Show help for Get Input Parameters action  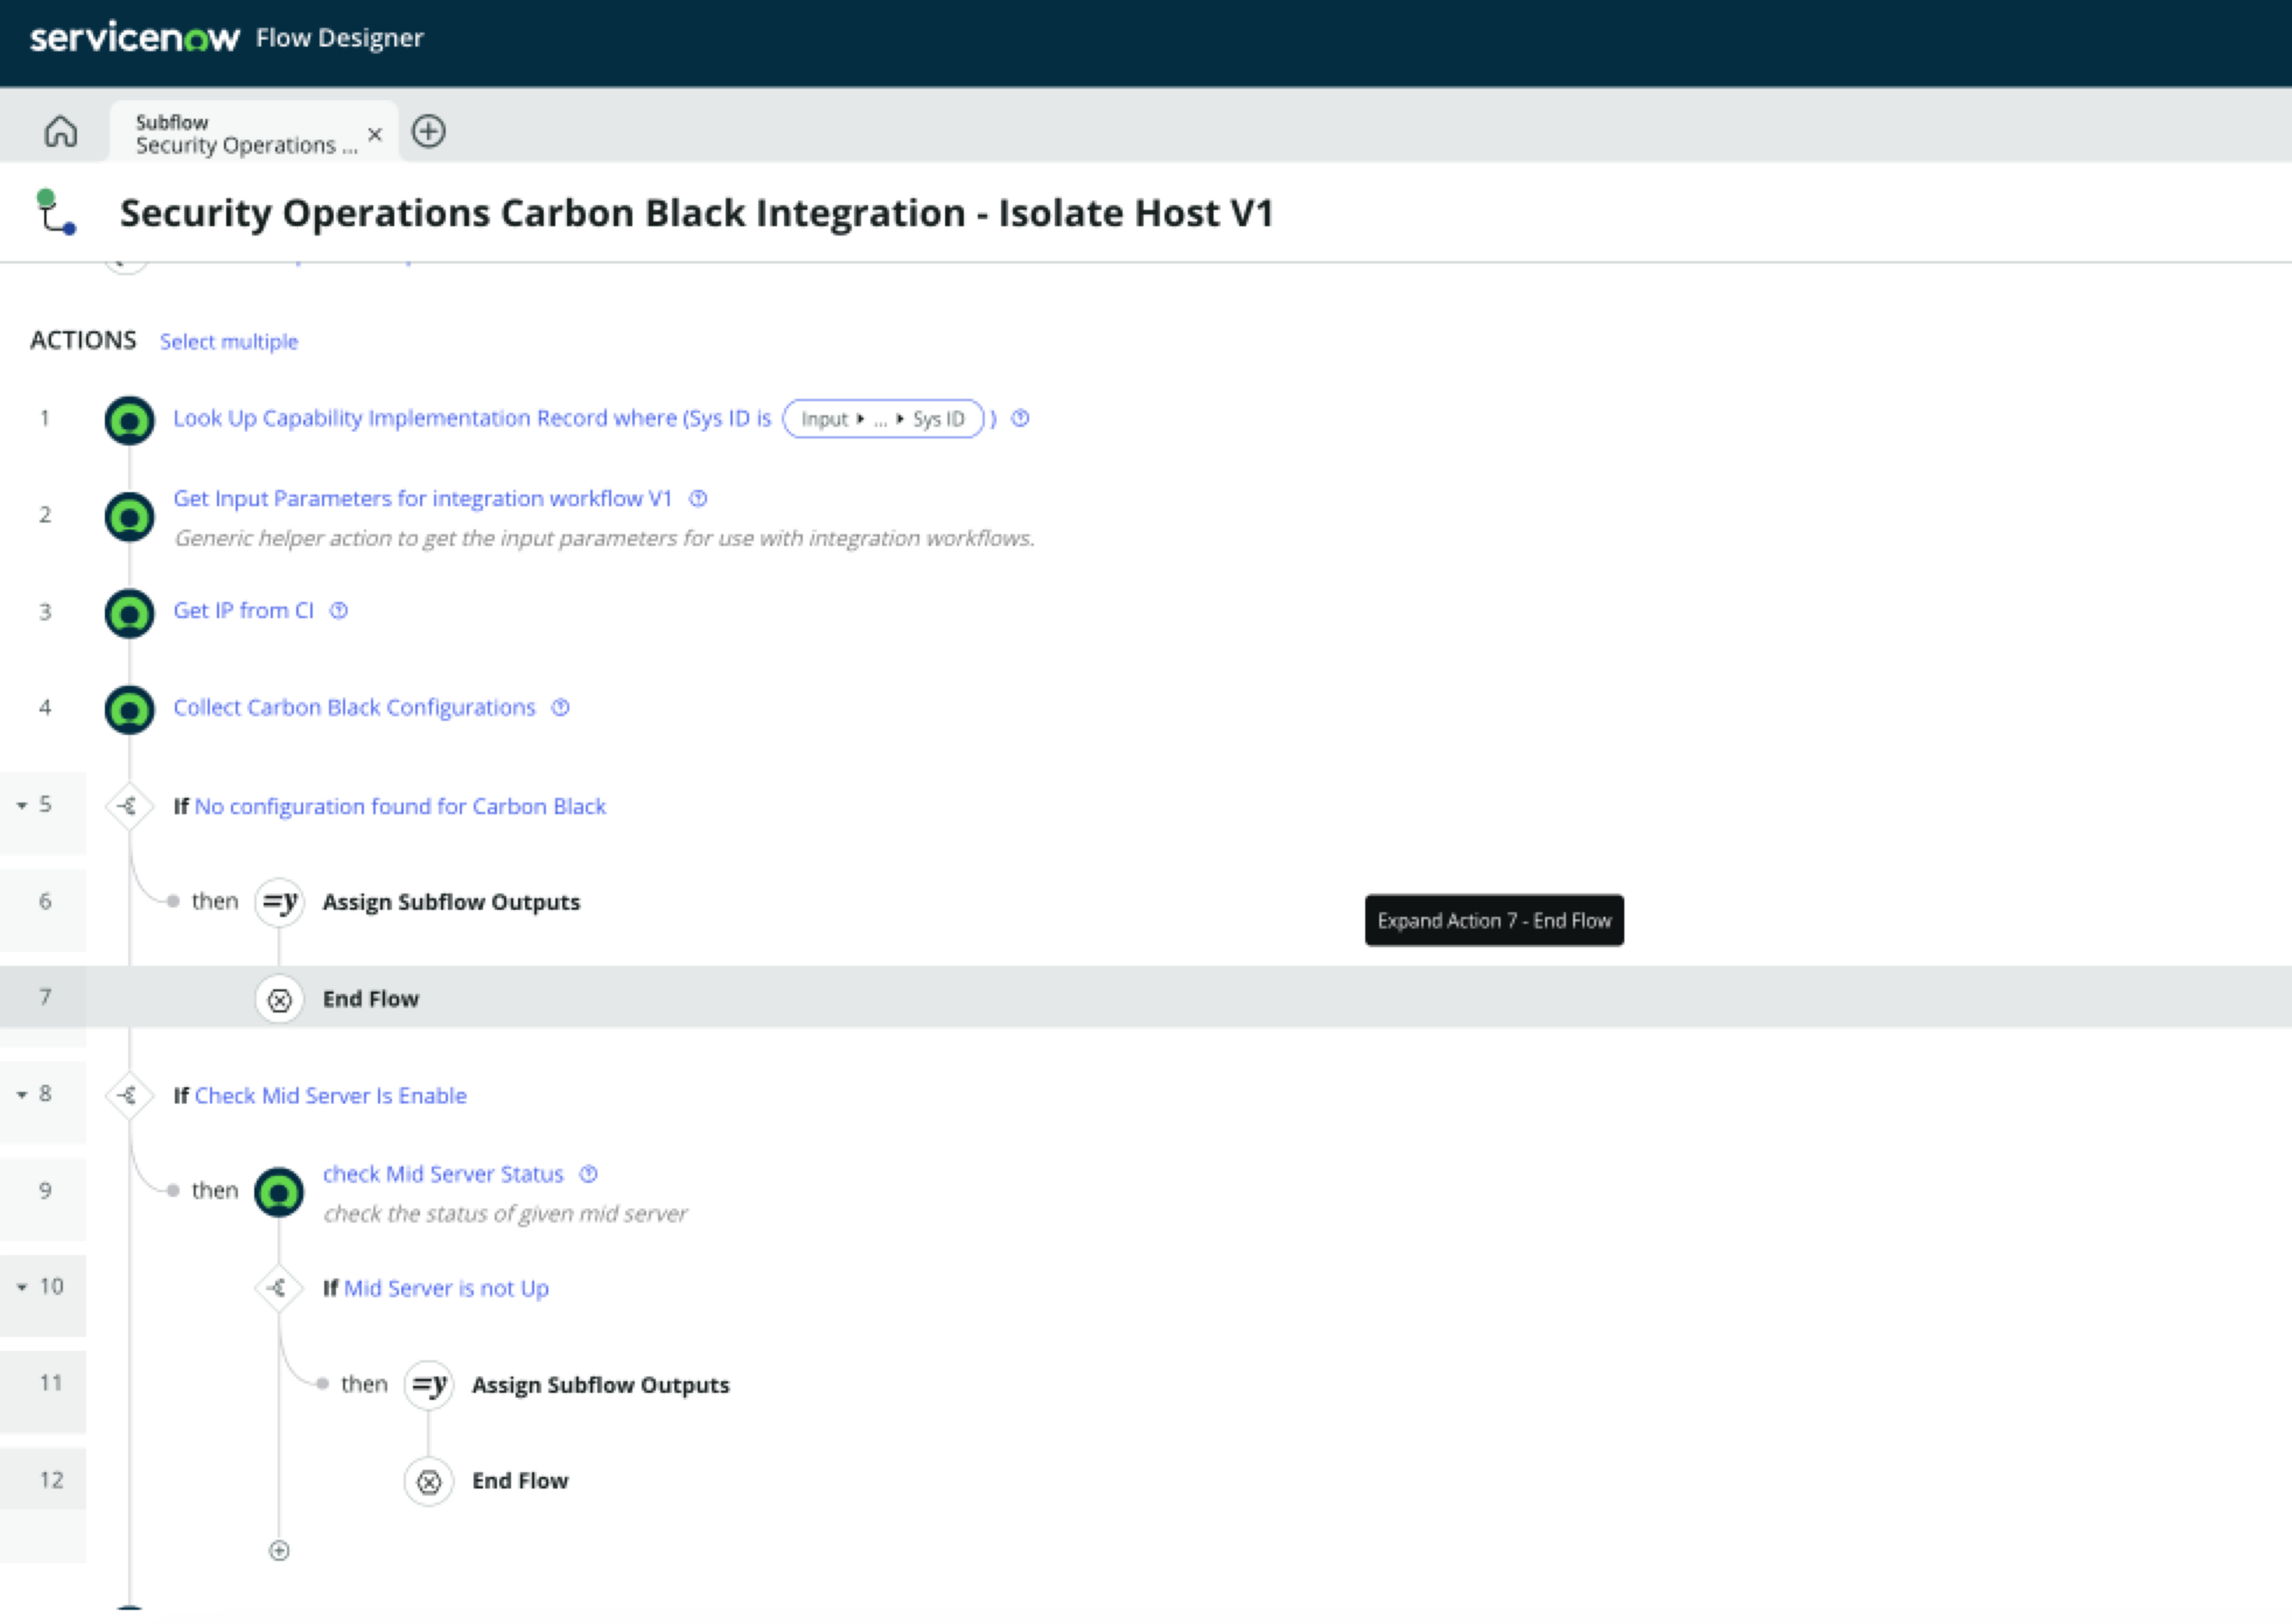point(698,498)
